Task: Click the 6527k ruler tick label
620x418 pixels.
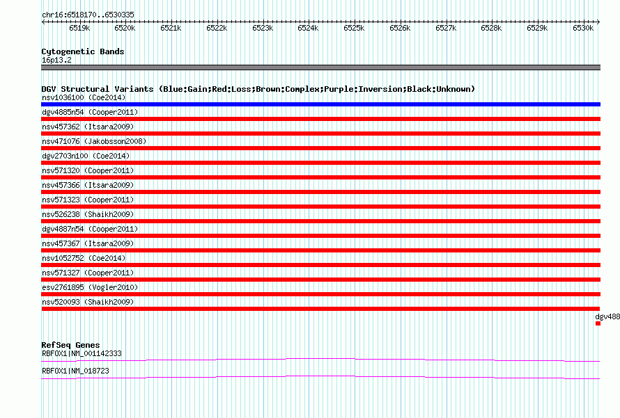Action: click(x=446, y=28)
